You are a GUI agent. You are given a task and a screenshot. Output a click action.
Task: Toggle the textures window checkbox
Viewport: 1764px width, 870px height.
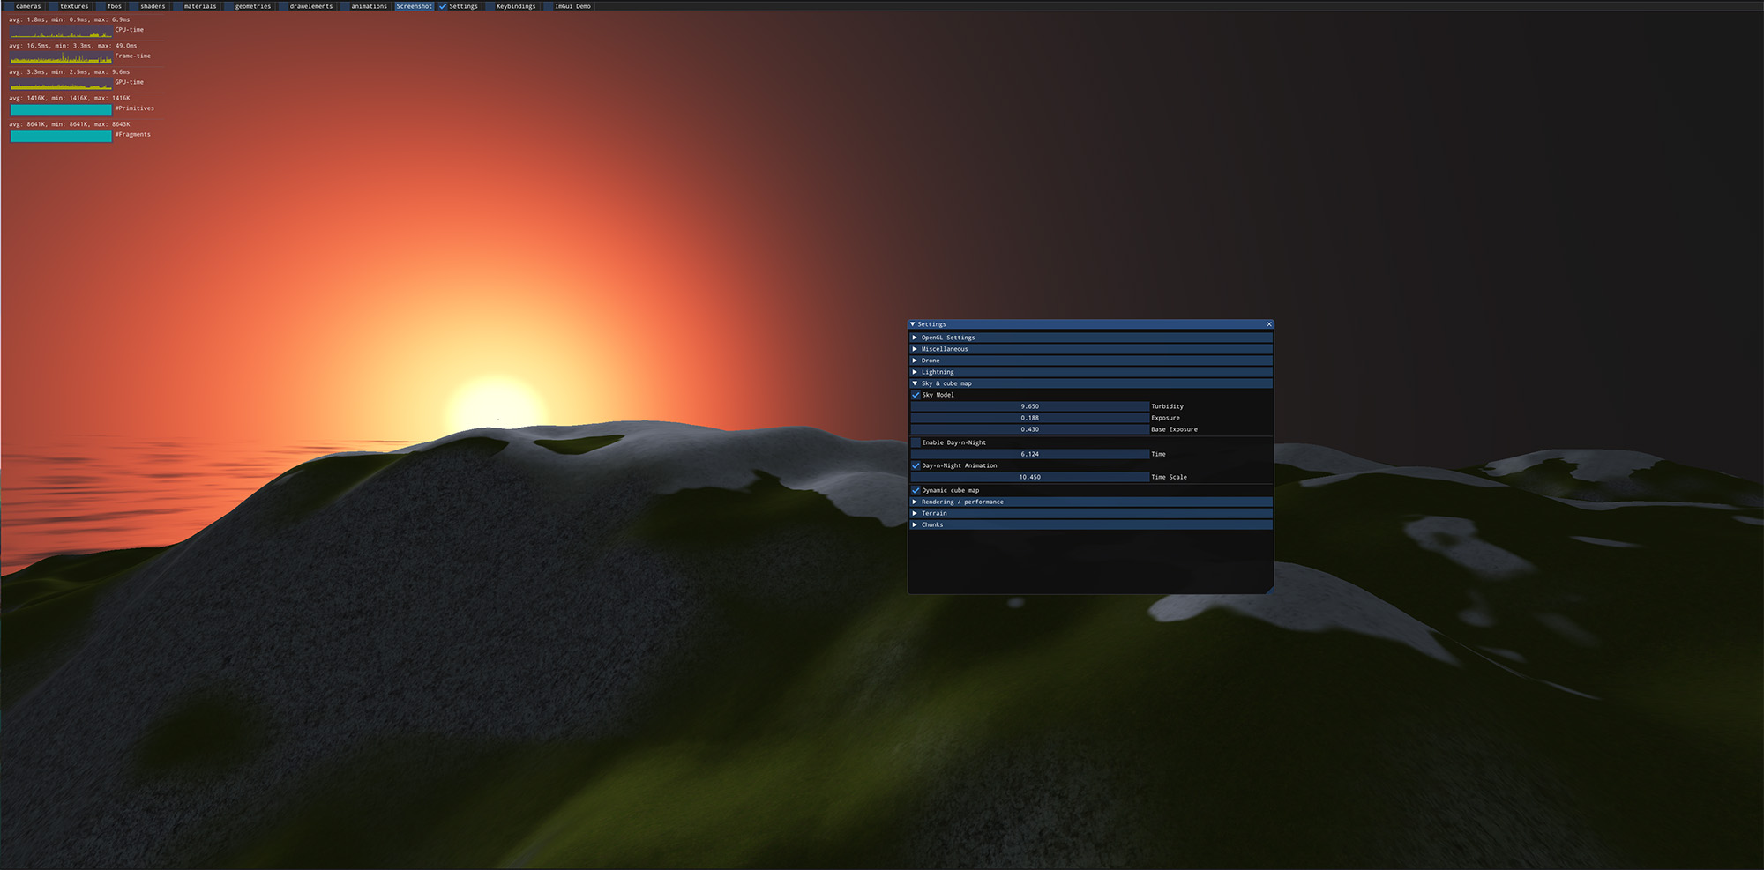tap(54, 6)
